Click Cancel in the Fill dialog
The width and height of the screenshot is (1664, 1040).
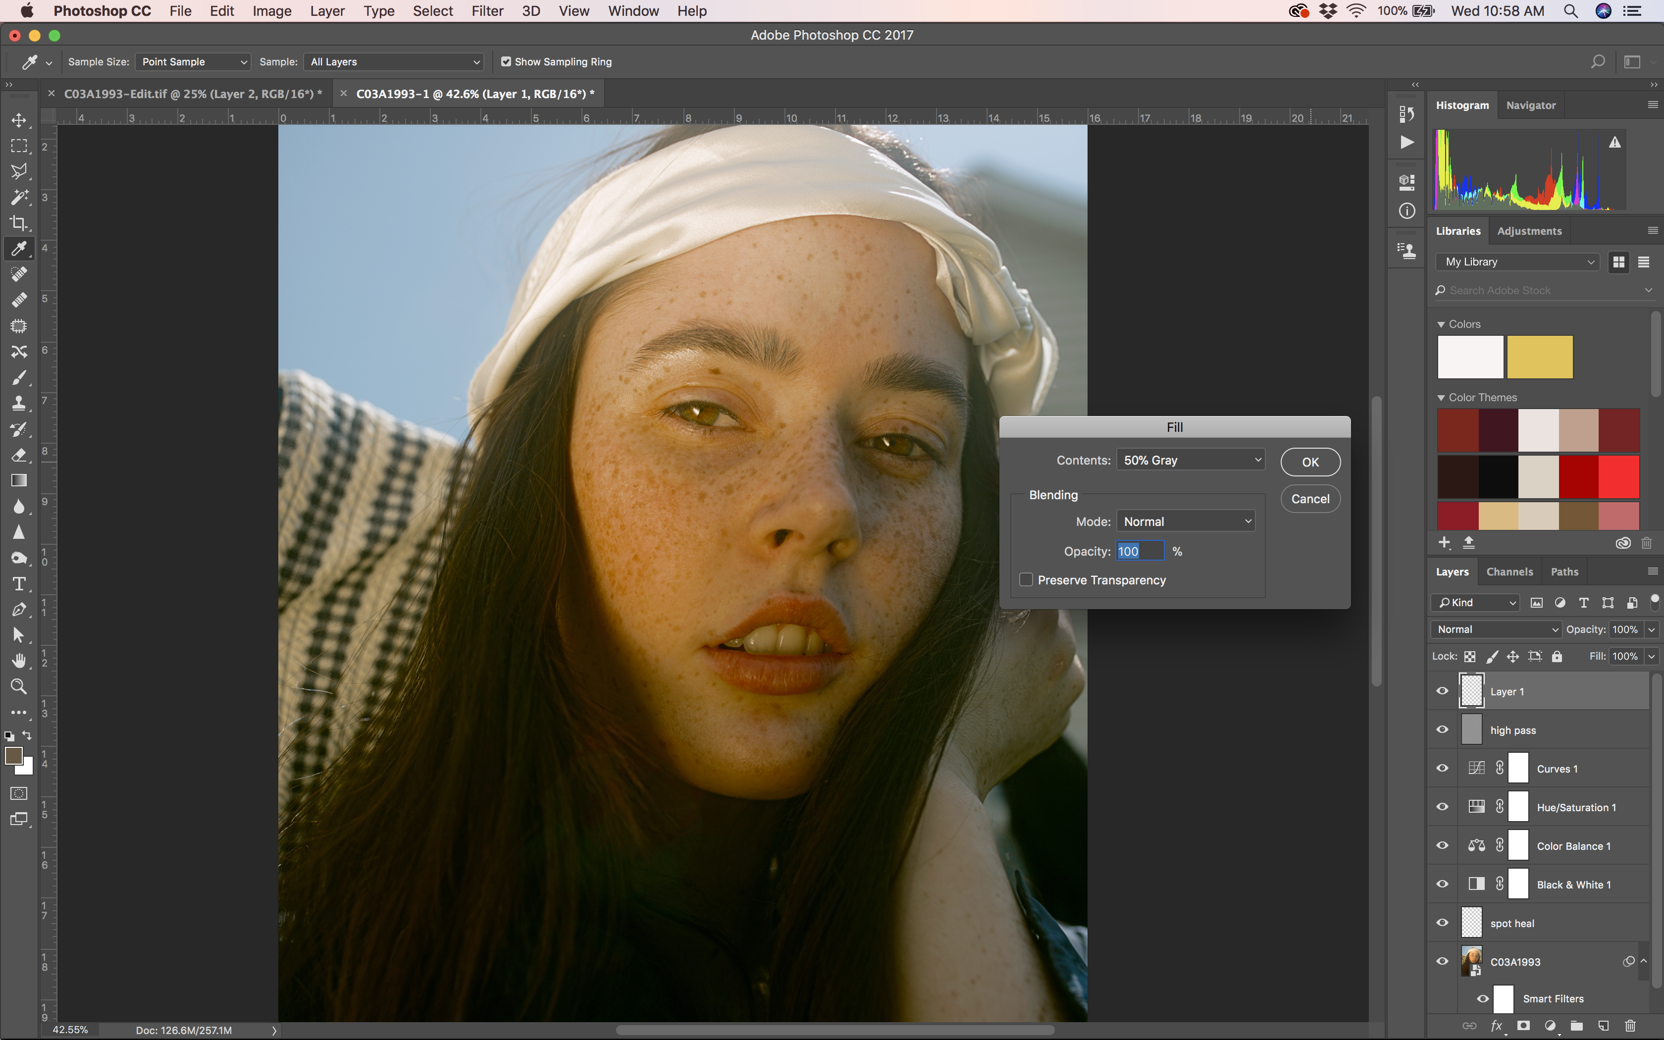1310,499
